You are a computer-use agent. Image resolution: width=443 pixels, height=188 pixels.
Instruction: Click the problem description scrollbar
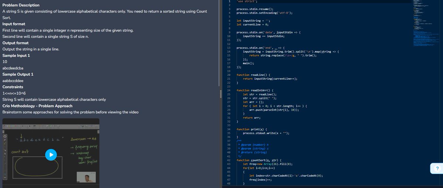coord(219,43)
